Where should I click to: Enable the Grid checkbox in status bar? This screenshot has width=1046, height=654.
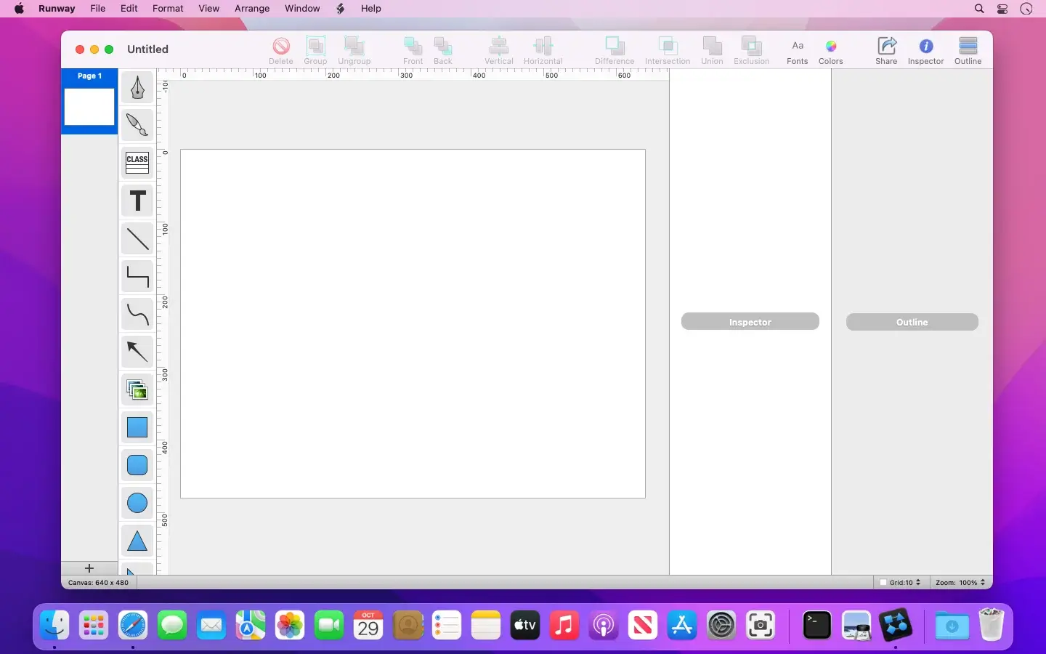[x=883, y=582]
